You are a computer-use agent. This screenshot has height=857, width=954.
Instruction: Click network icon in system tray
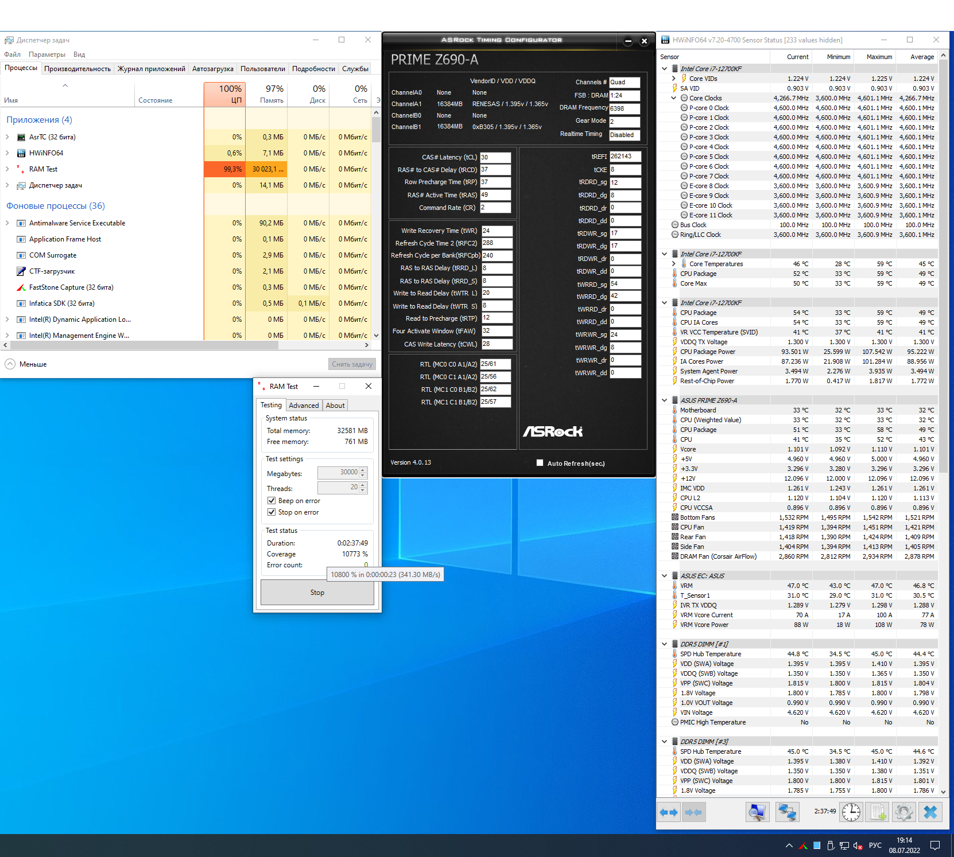tap(844, 846)
